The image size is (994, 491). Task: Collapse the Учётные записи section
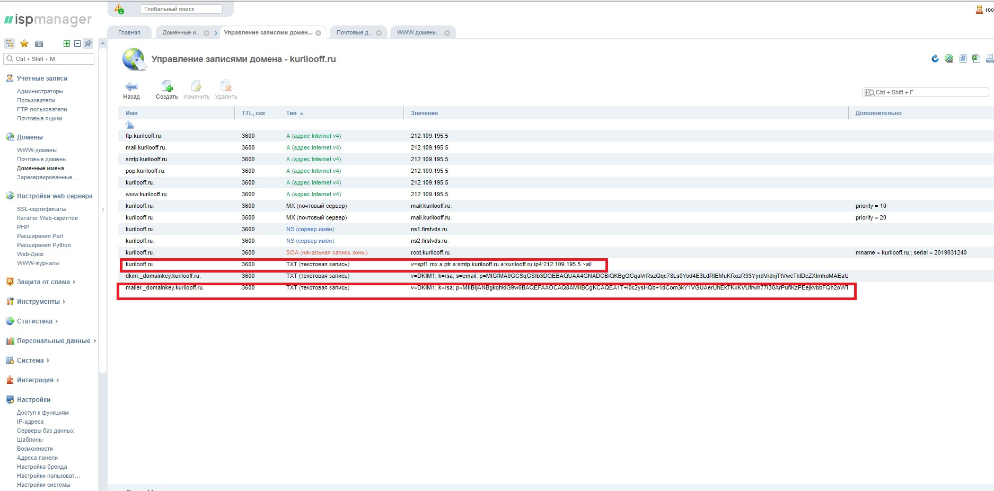pyautogui.click(x=42, y=78)
